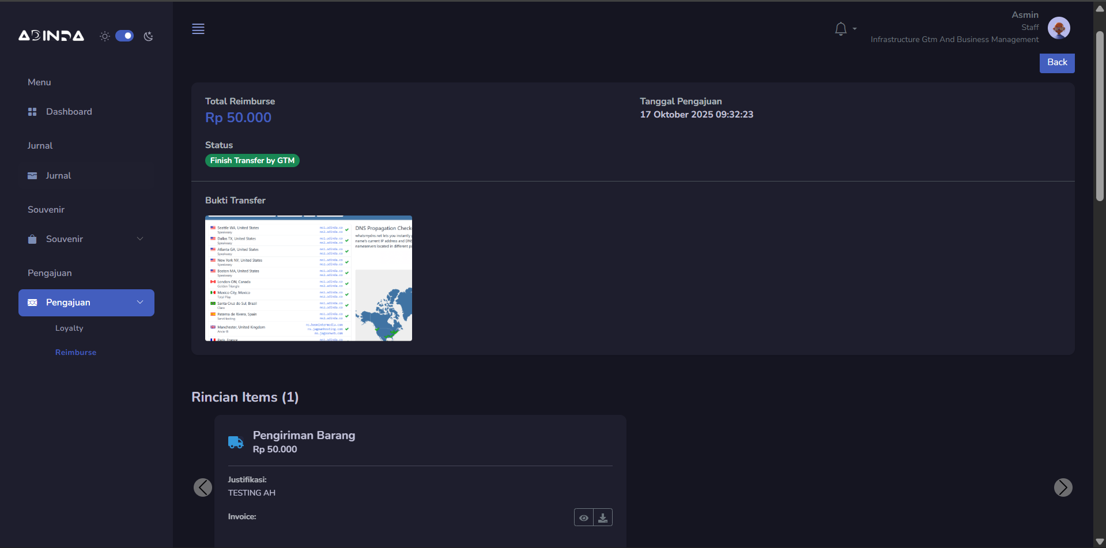The height and width of the screenshot is (548, 1106).
Task: Click the ADINDA logo
Action: click(x=51, y=36)
